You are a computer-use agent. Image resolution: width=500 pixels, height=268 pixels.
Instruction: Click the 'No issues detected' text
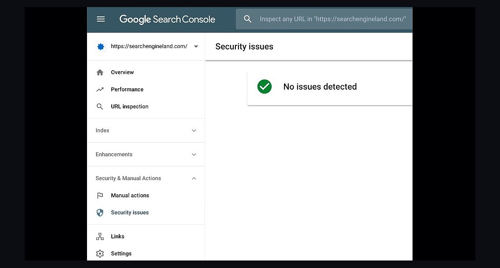coord(320,87)
